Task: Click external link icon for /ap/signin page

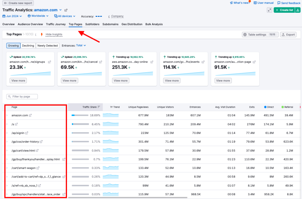Action: tap(27, 133)
